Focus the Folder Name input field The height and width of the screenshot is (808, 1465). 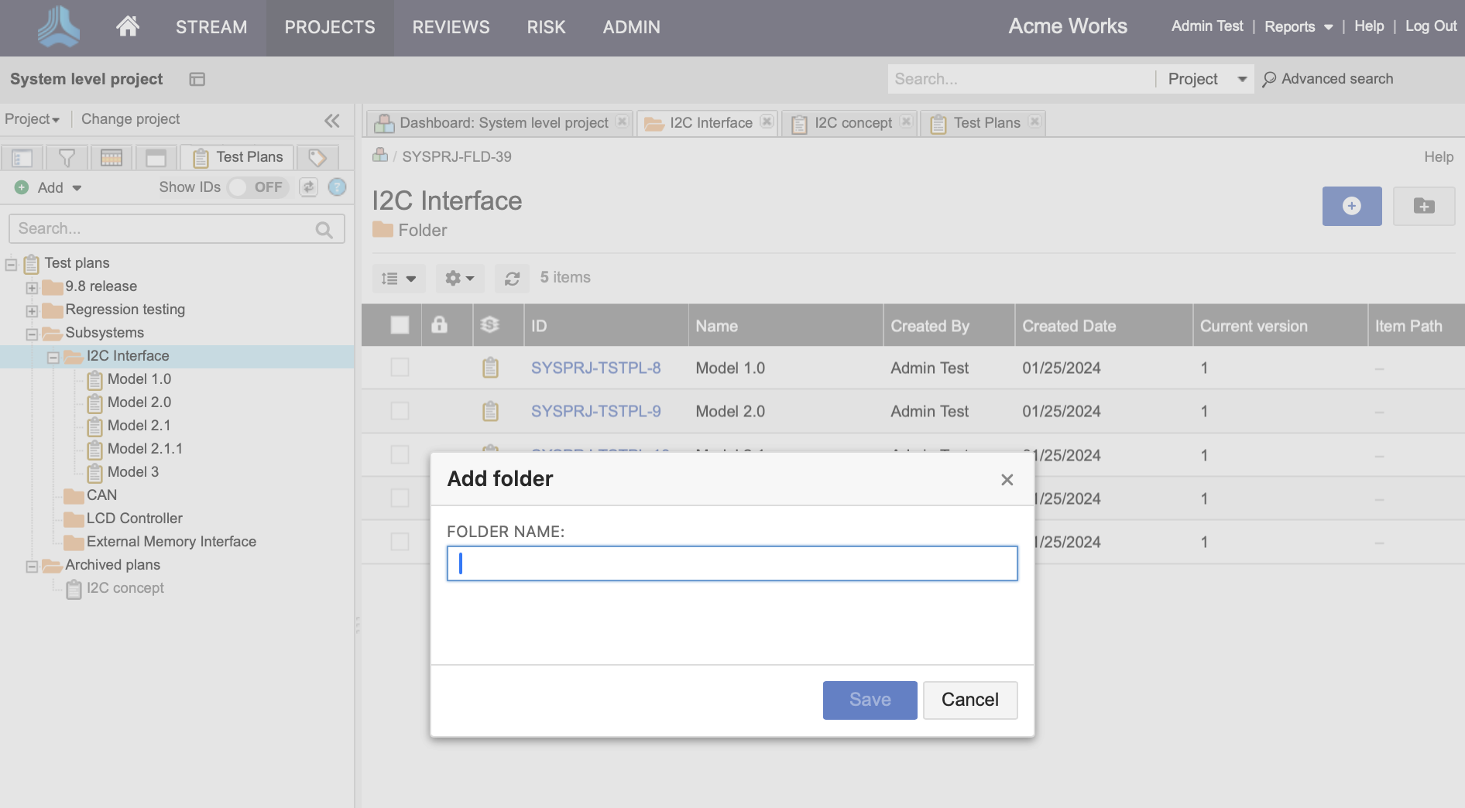732,563
